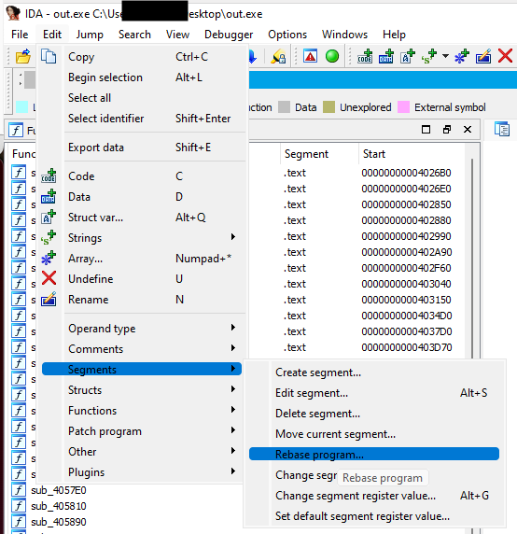Expand the Functions submenu
Screen dimensions: 517x534
point(142,411)
